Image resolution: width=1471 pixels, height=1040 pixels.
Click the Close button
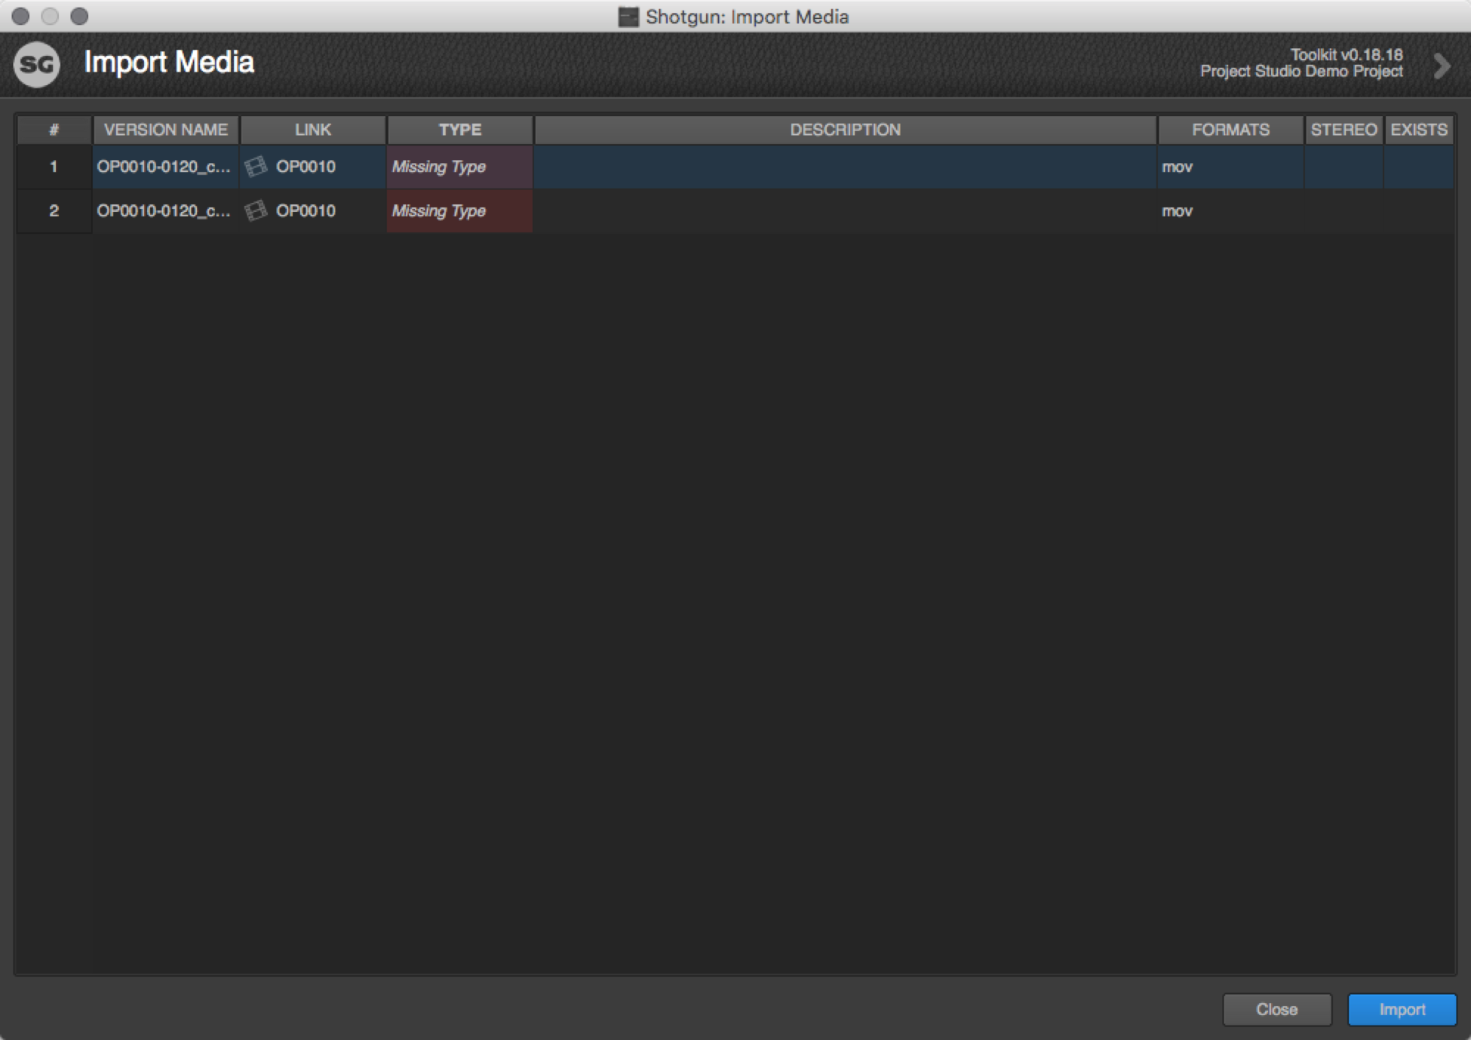pyautogui.click(x=1276, y=1009)
